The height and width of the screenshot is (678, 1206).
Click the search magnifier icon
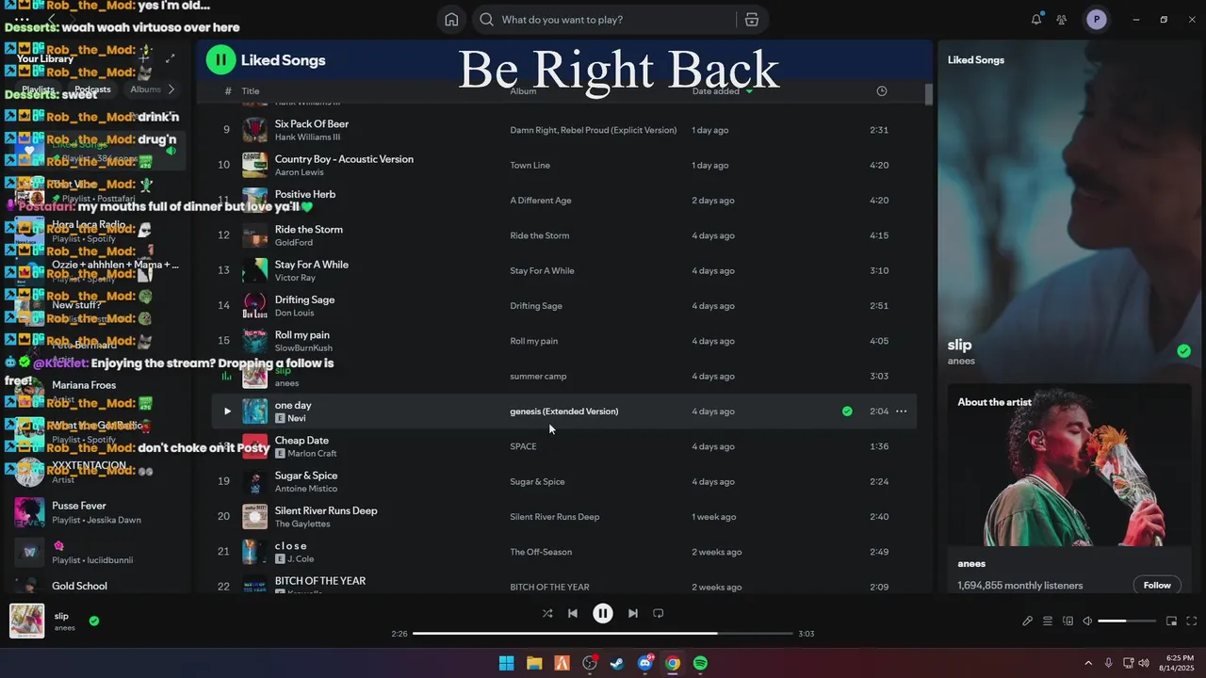(x=487, y=20)
